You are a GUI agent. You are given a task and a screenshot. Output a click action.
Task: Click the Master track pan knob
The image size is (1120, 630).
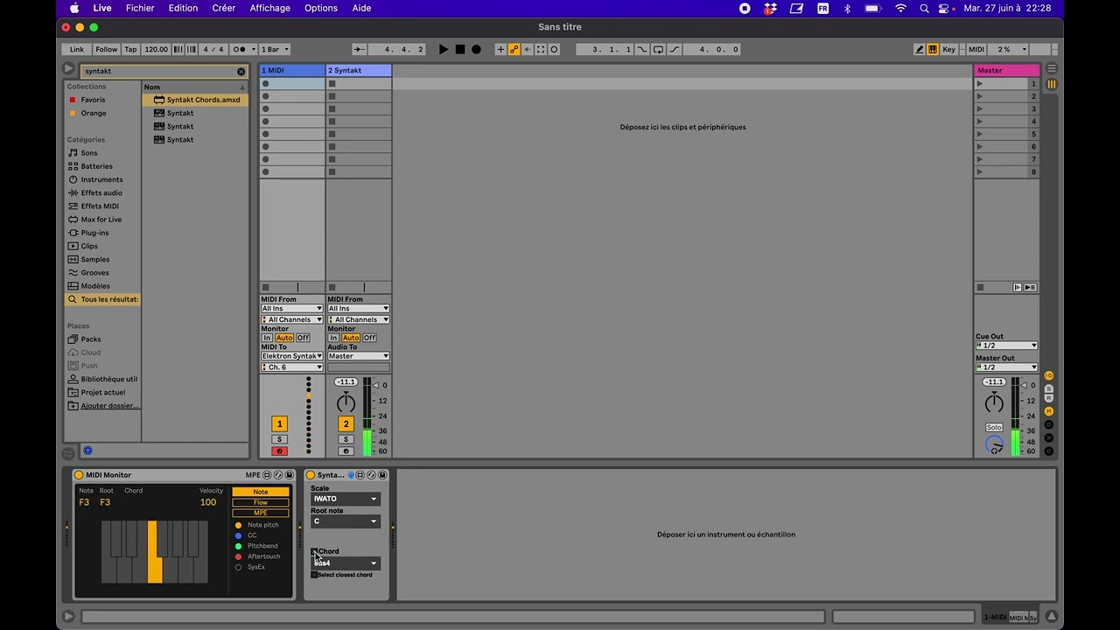tap(994, 402)
